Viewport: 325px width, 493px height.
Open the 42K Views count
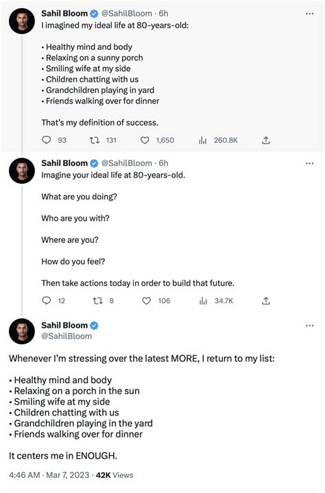115,474
